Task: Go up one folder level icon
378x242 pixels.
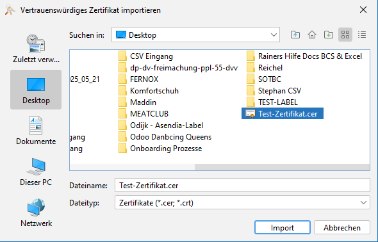Action: coord(295,35)
